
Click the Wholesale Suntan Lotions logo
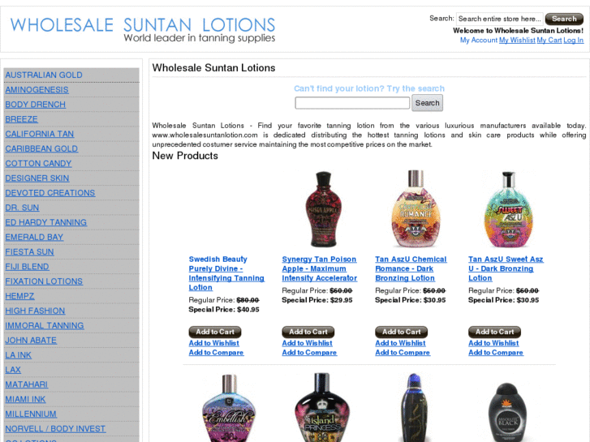[143, 30]
